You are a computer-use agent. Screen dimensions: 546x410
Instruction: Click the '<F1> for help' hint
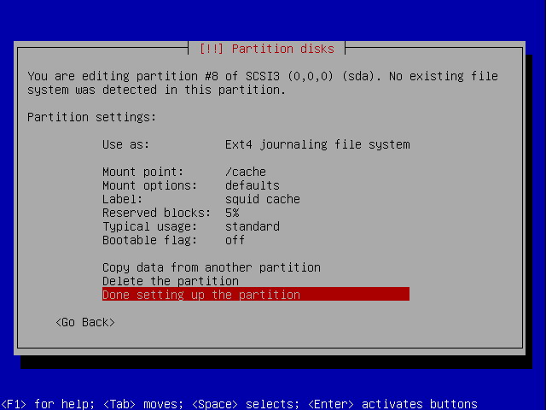coord(48,404)
